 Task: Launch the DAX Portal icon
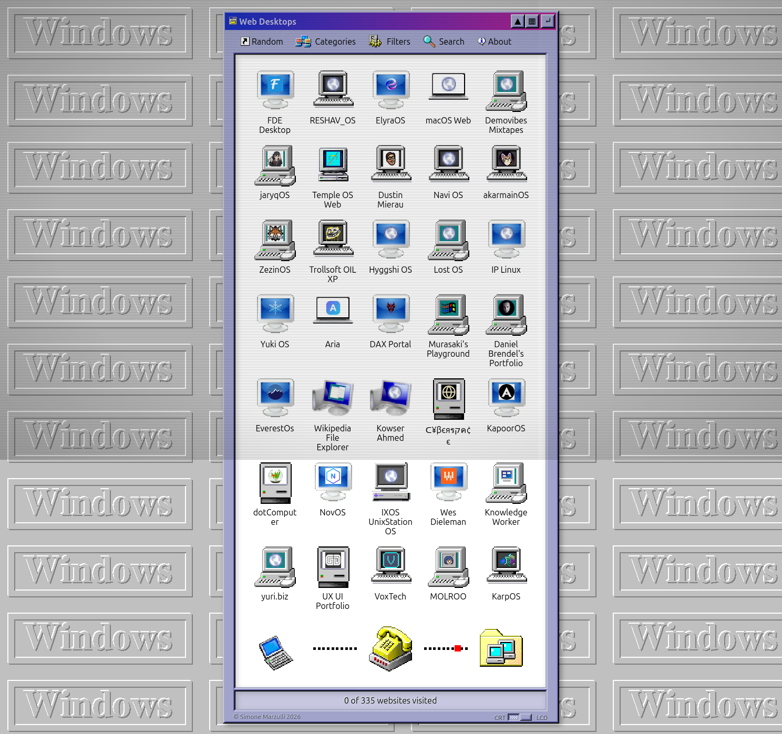click(390, 314)
